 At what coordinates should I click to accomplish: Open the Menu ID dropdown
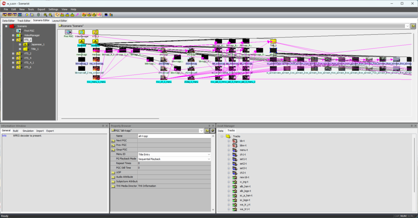click(209, 154)
